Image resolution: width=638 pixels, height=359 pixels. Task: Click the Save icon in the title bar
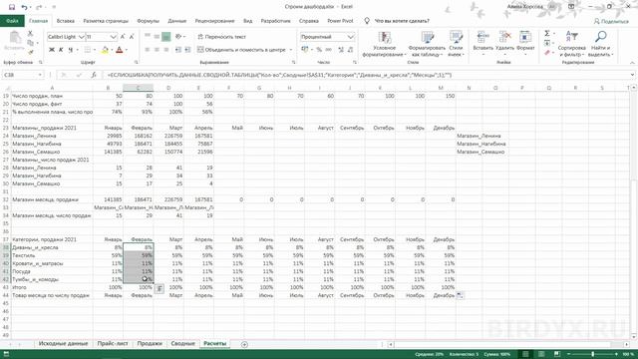point(12,7)
